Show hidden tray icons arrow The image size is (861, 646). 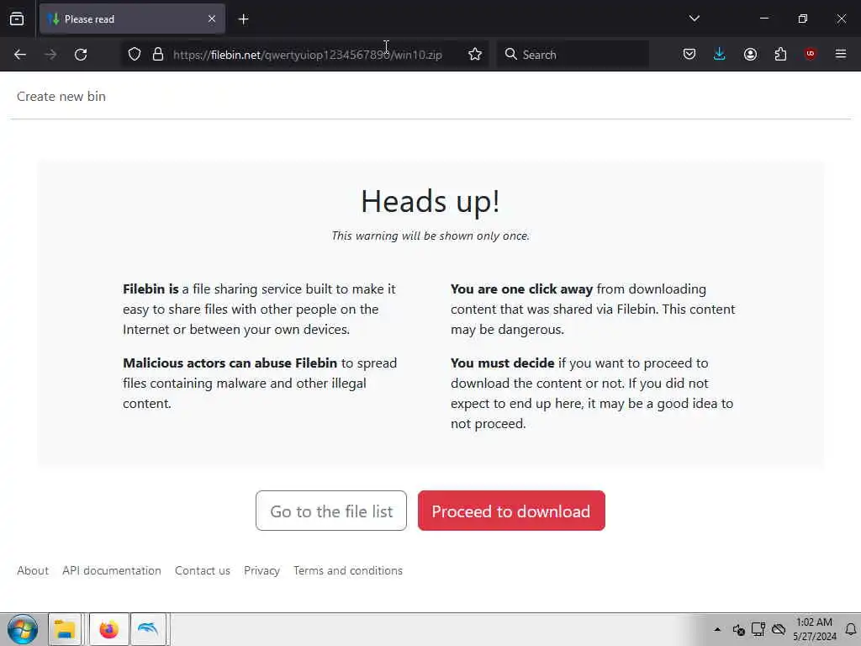coord(717,629)
